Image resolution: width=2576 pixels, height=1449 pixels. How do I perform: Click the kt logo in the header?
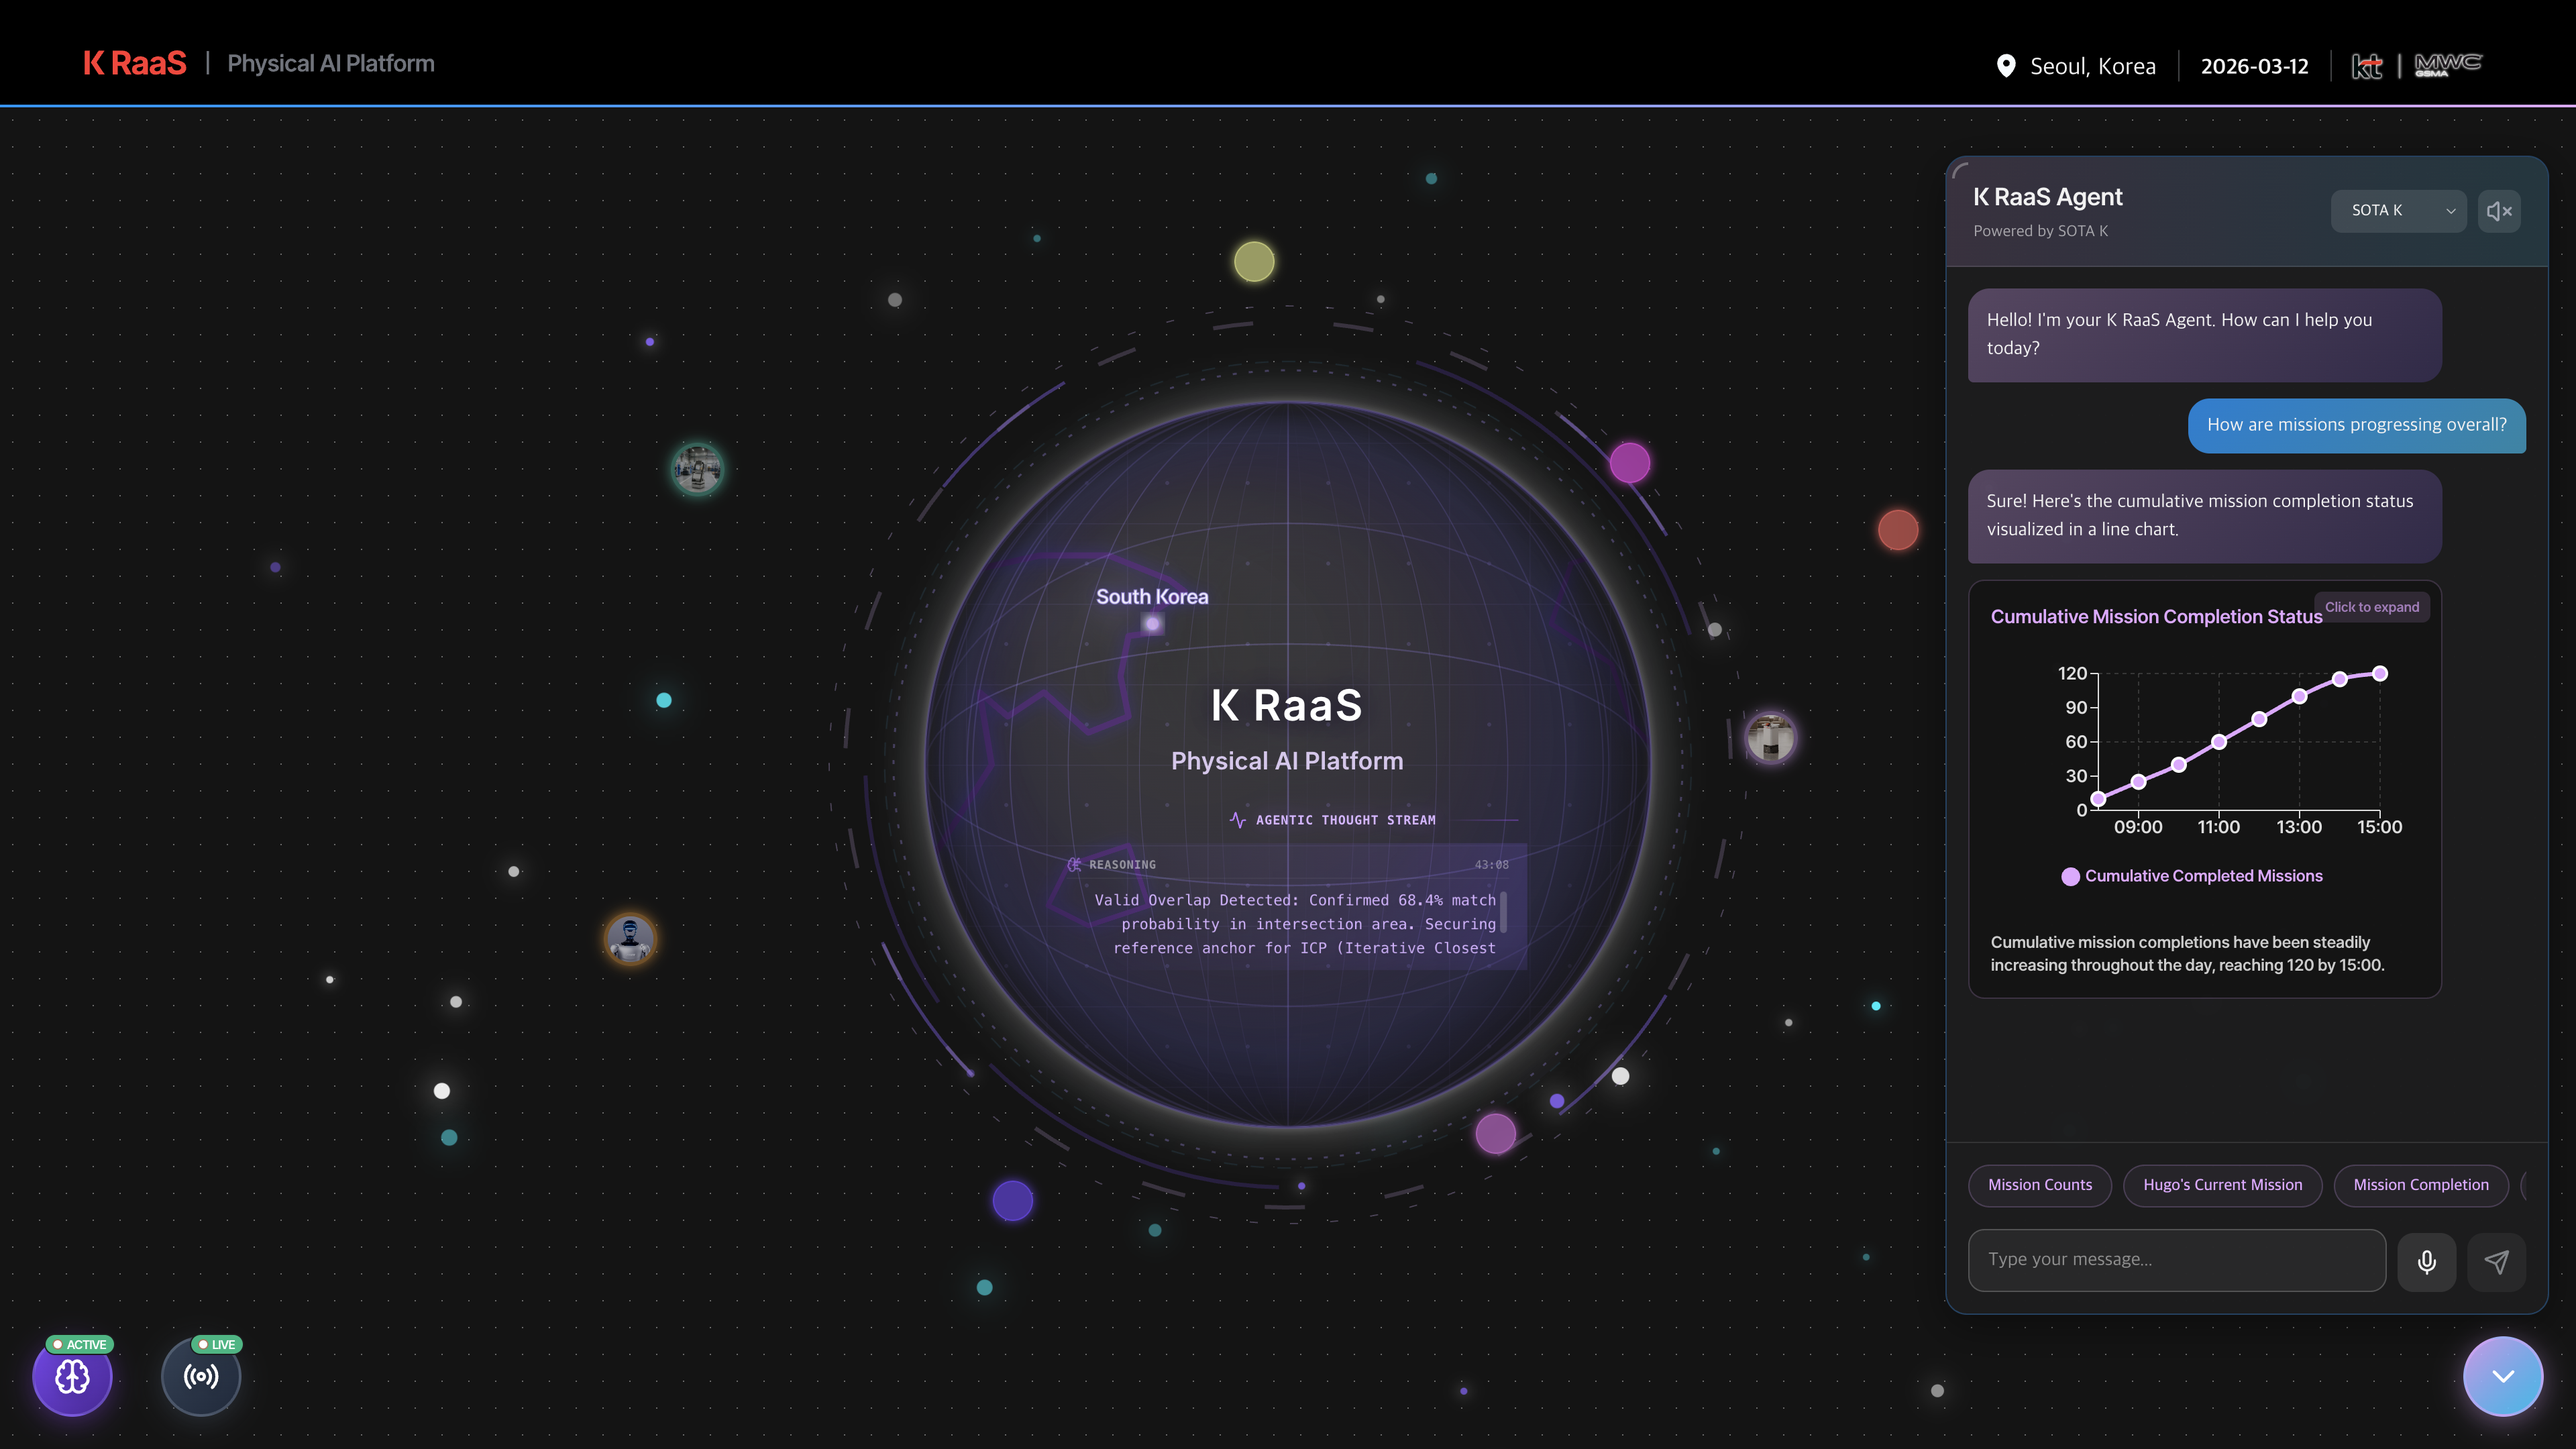2366,66
